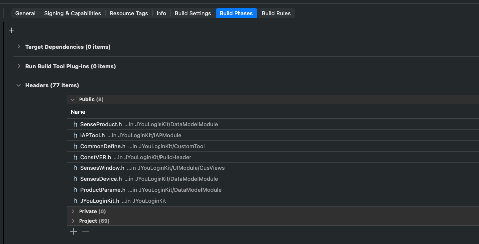Expand the Target Dependencies section
This screenshot has height=244, width=479.
19,47
